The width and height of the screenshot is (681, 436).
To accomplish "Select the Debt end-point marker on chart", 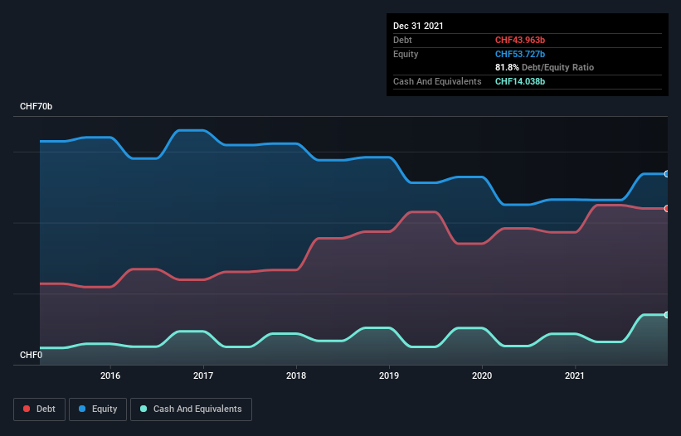I will (x=667, y=209).
